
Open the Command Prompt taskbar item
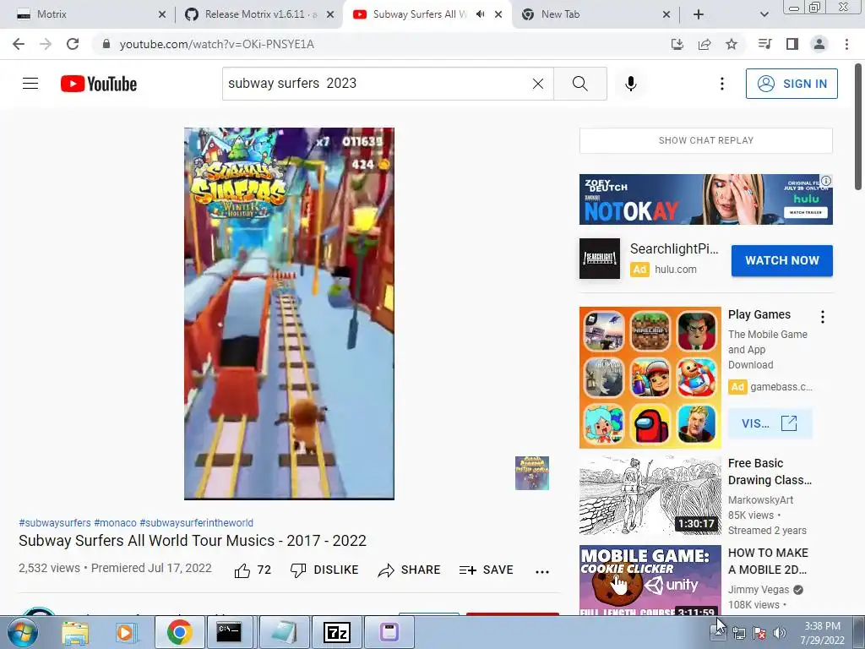[x=228, y=632]
